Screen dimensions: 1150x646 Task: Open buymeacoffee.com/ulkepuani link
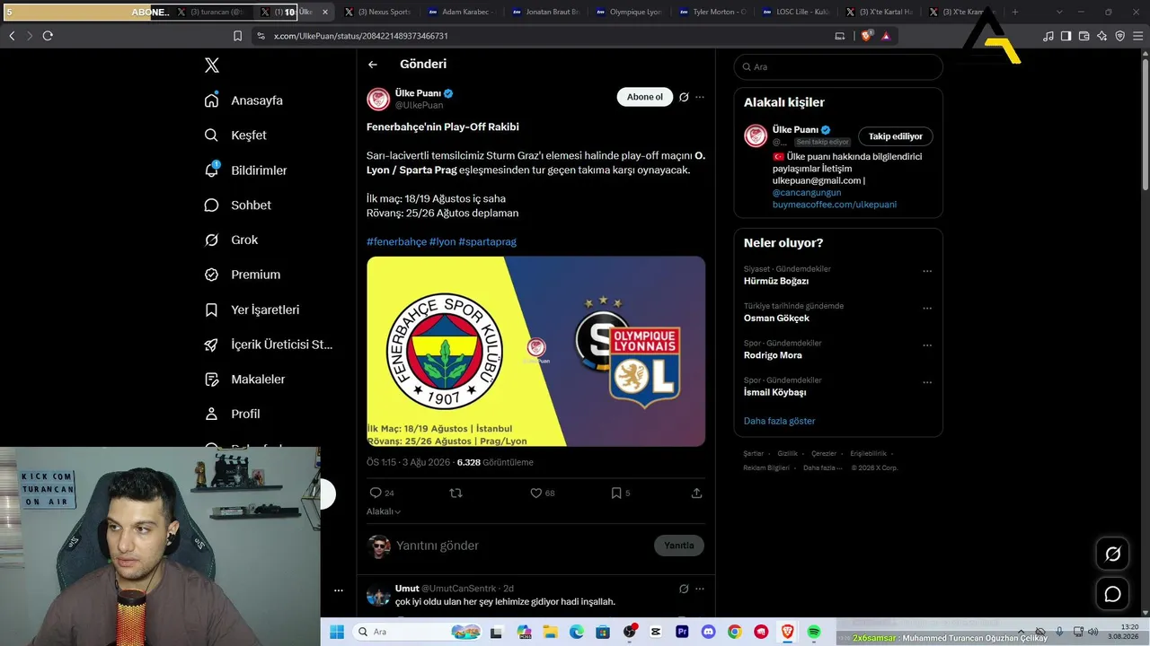coord(835,205)
